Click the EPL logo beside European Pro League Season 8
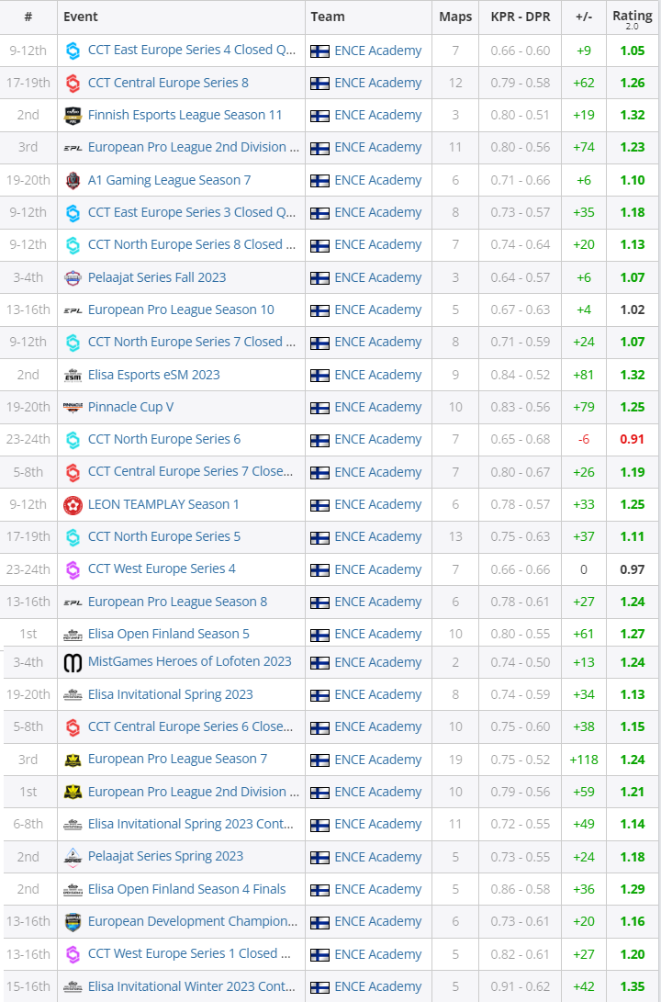 point(73,602)
